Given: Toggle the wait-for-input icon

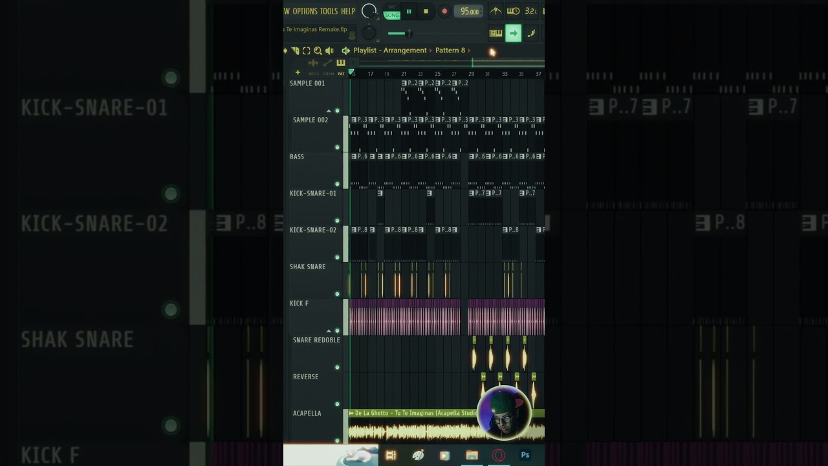Looking at the screenshot, I should point(513,11).
